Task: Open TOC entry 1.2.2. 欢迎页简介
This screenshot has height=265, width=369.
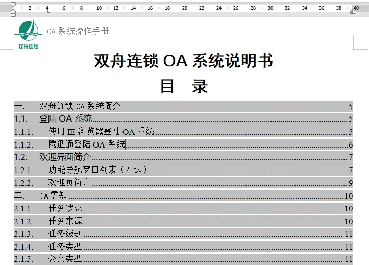Action: point(183,183)
